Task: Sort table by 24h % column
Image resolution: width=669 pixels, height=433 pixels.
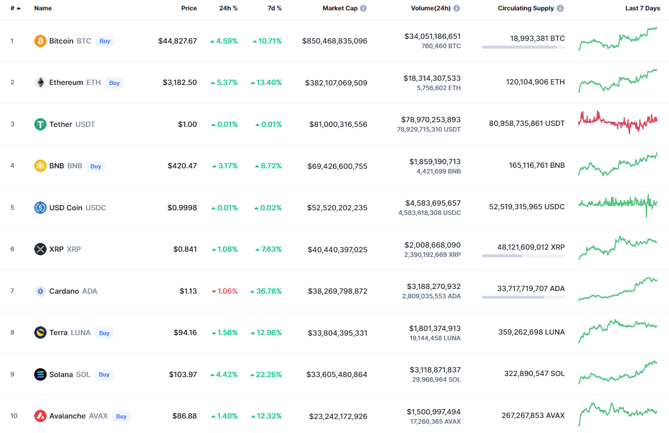Action: tap(229, 8)
